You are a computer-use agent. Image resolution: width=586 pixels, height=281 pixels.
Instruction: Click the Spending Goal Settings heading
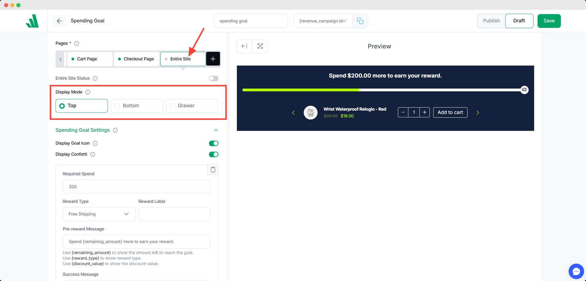tap(83, 130)
